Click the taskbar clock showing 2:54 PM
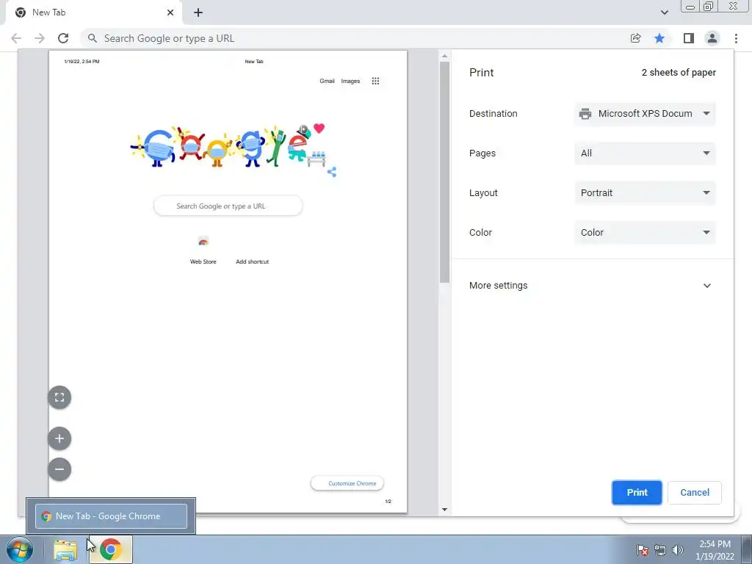Image resolution: width=752 pixels, height=564 pixels. point(715,550)
